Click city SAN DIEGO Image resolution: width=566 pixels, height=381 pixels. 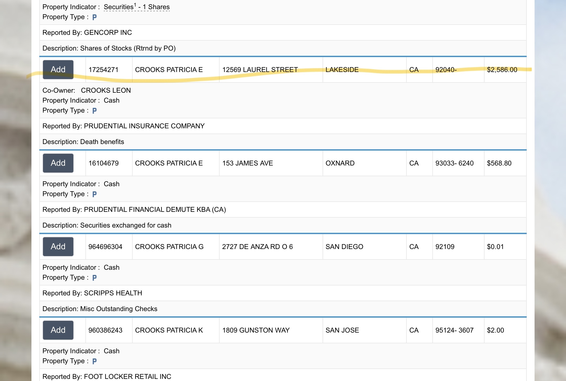click(344, 247)
